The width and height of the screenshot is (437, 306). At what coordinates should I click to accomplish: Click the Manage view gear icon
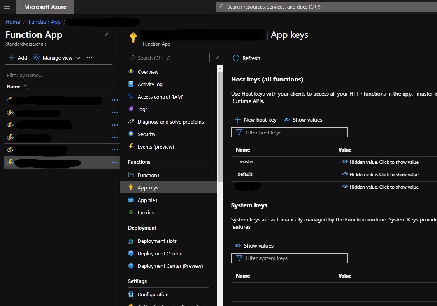point(37,58)
